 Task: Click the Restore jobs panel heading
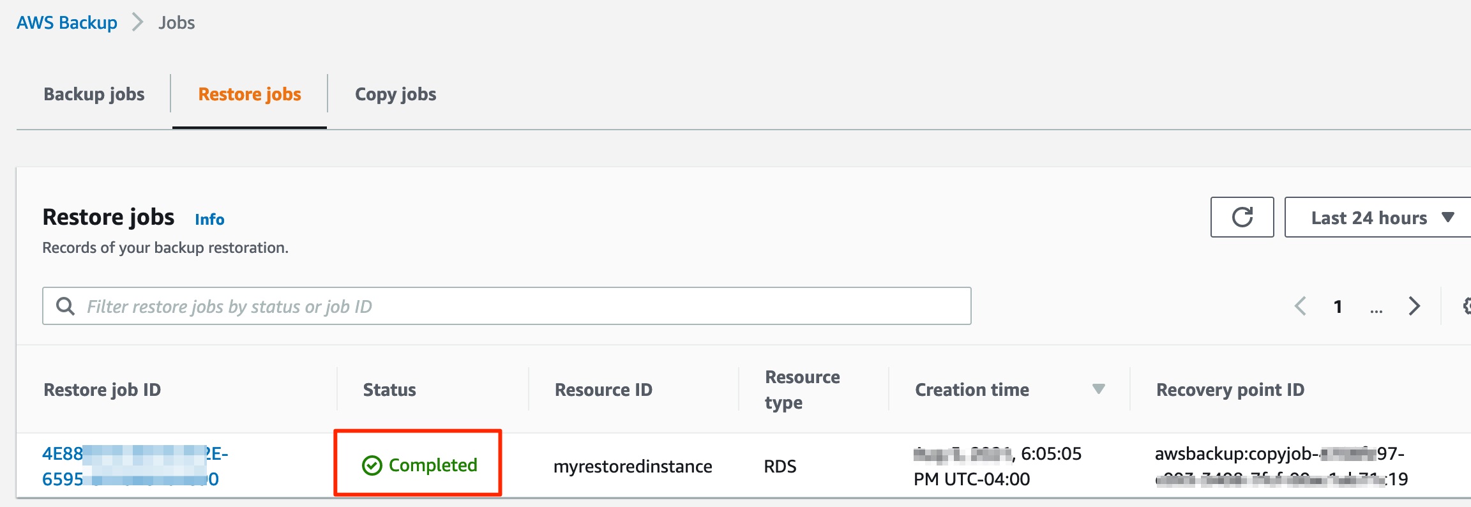[109, 217]
